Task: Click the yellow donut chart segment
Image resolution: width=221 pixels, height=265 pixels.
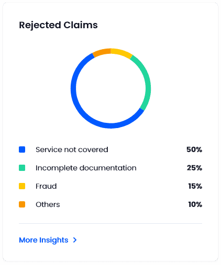Action: coord(122,52)
